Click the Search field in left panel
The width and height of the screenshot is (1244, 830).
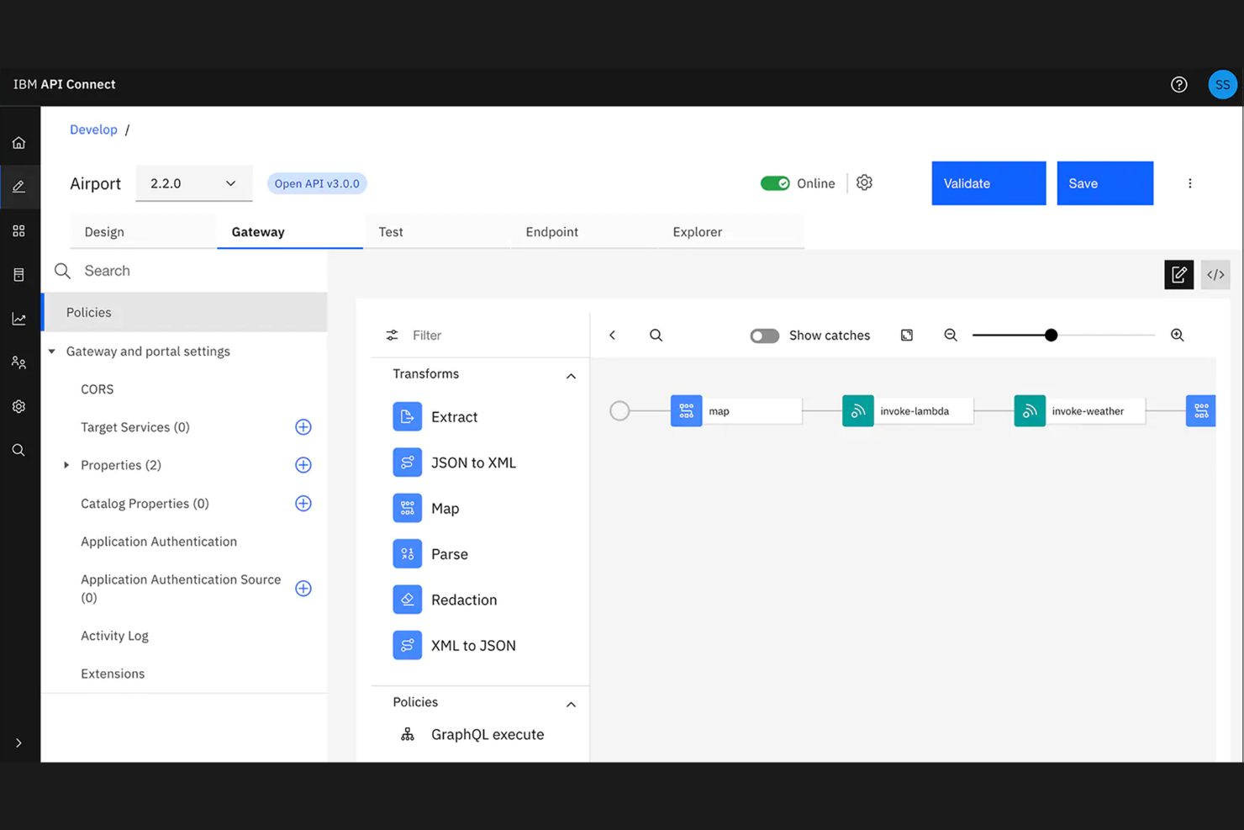tap(185, 271)
